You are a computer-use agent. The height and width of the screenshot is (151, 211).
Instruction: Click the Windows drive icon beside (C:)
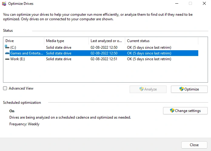point(7,47)
